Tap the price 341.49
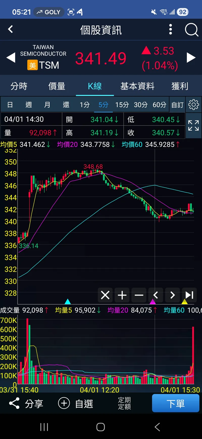 (x=101, y=59)
